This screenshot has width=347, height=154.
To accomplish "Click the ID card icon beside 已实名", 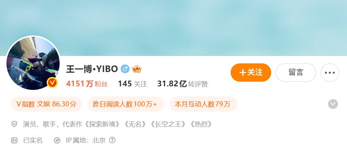I will pos(14,140).
